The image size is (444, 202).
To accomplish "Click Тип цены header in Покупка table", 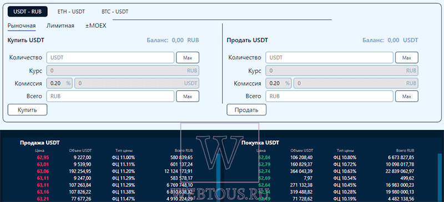I will [345, 150].
